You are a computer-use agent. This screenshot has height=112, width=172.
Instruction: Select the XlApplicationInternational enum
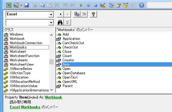[x=29, y=90]
